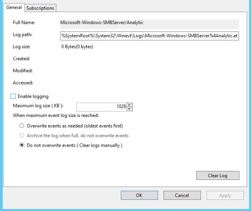
Task: Click the Maximum log size field
Action: coord(102,107)
